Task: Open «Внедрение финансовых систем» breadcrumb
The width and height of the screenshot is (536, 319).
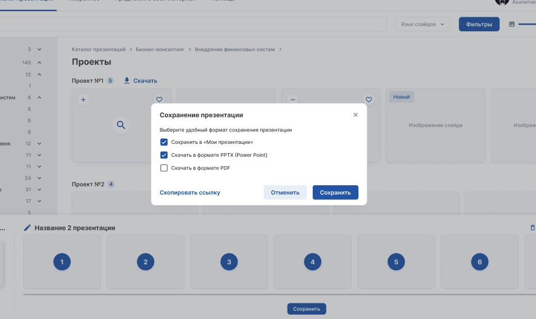Action: tap(234, 49)
